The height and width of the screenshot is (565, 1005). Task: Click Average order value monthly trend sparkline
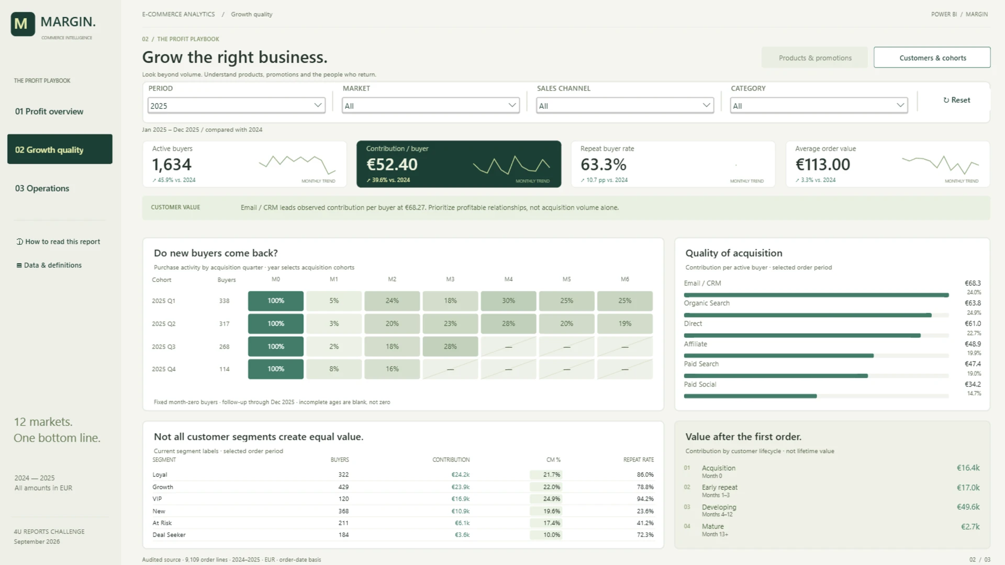(x=941, y=164)
